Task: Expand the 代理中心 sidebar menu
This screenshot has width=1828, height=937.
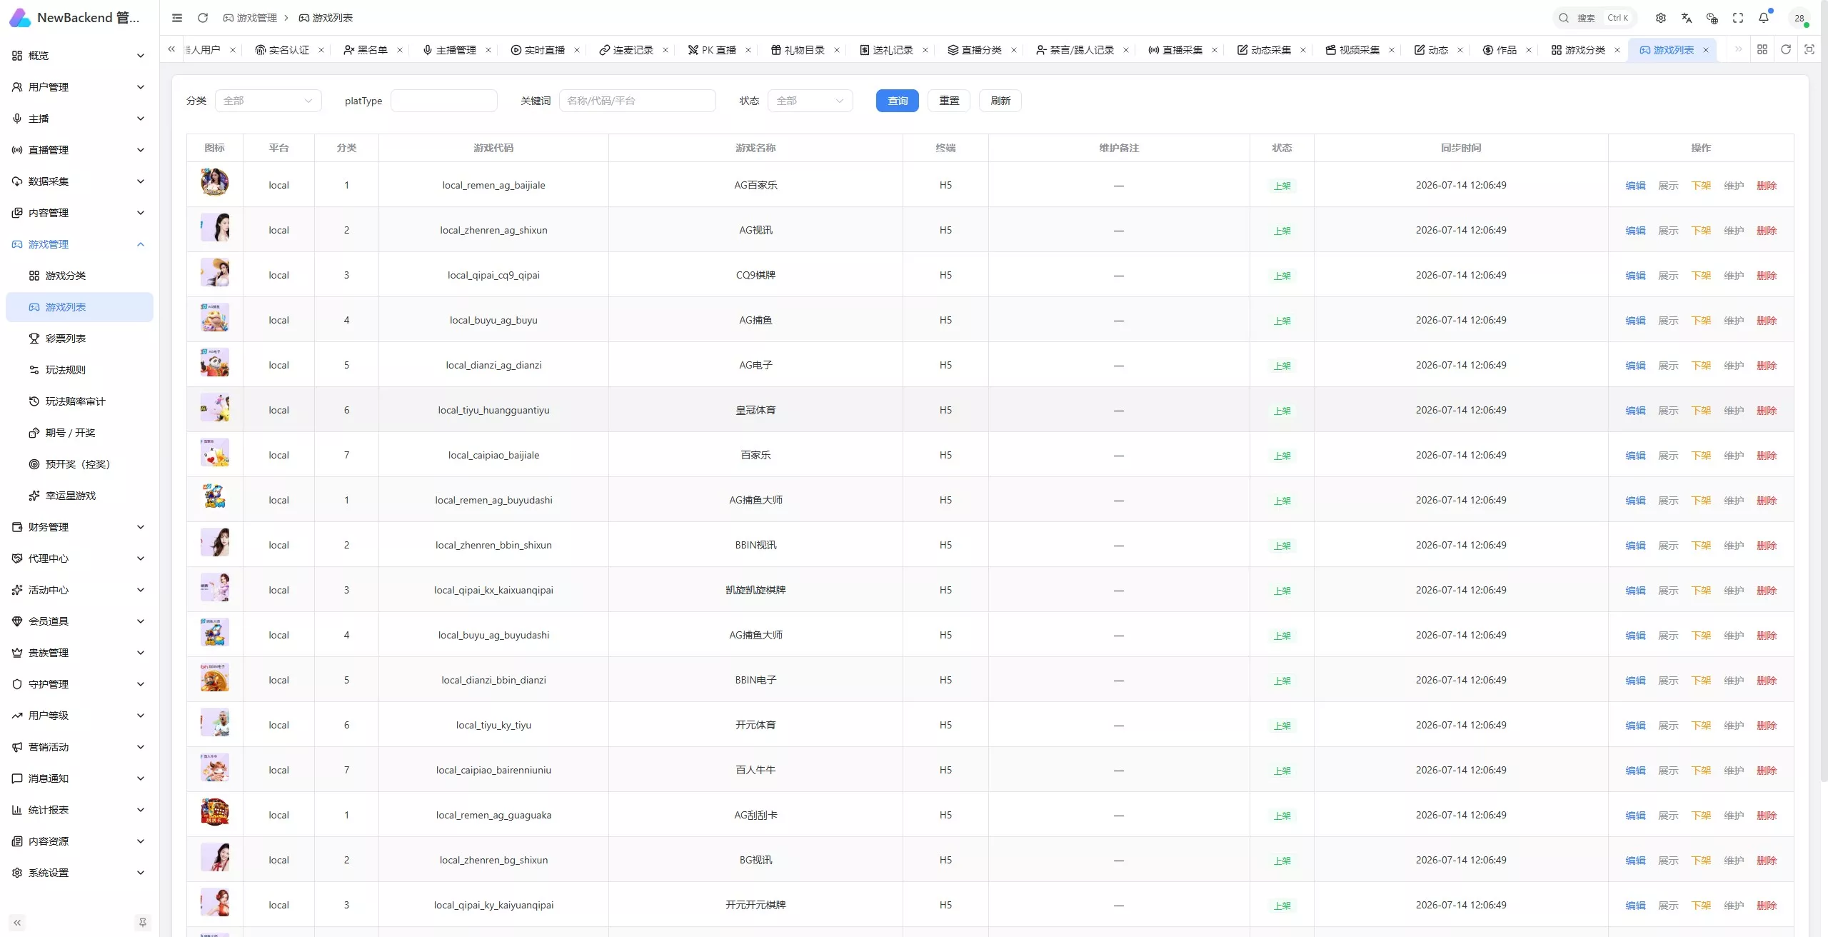Action: pyautogui.click(x=79, y=558)
